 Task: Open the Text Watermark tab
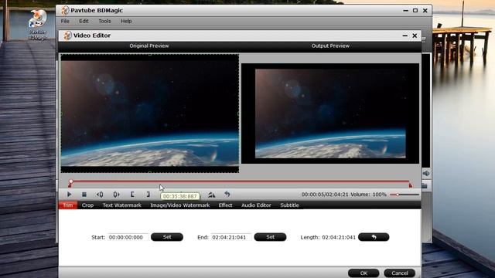pos(121,205)
